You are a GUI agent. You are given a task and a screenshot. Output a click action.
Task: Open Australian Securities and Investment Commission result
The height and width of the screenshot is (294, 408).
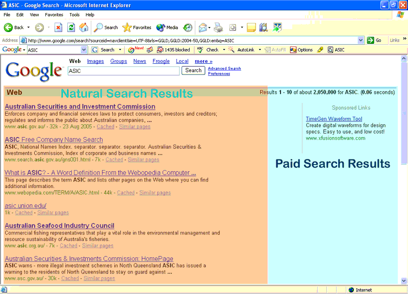(80, 106)
